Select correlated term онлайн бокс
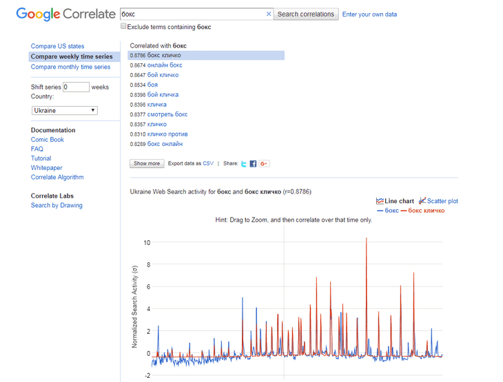 tap(165, 65)
